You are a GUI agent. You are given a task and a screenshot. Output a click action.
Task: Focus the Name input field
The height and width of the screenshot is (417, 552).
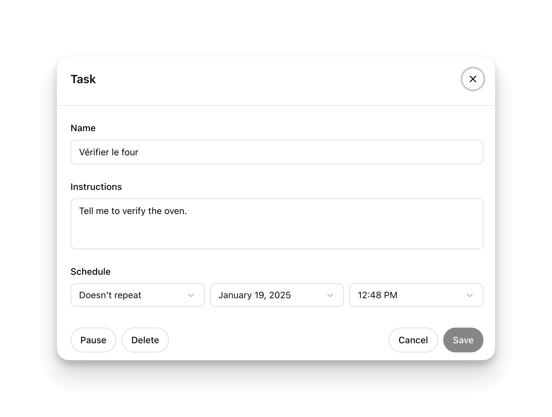click(x=277, y=152)
